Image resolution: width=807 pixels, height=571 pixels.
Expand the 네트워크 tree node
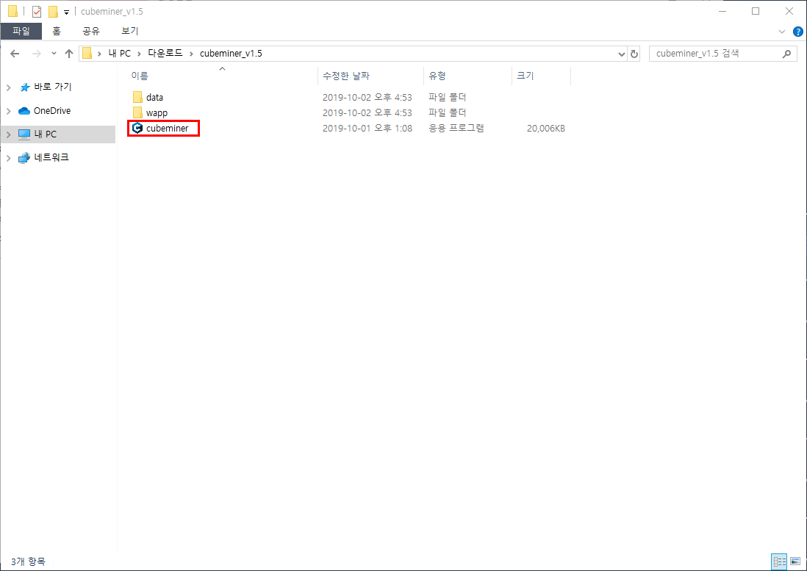click(9, 158)
